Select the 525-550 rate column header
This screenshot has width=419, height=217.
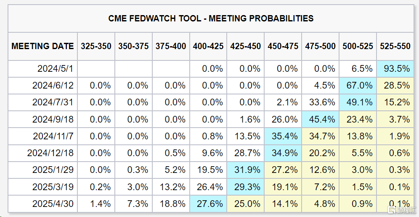point(395,46)
